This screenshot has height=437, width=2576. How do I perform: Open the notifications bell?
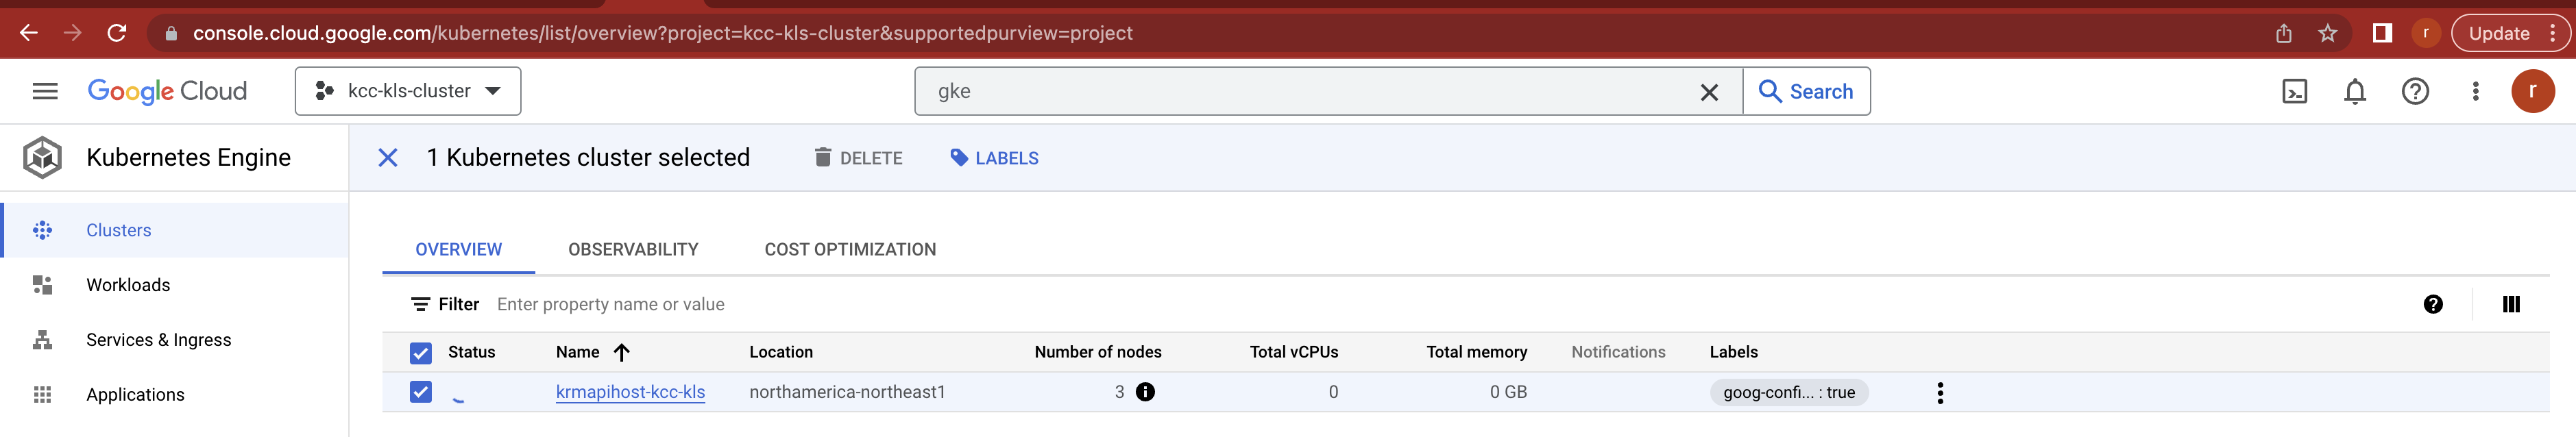[x=2355, y=91]
